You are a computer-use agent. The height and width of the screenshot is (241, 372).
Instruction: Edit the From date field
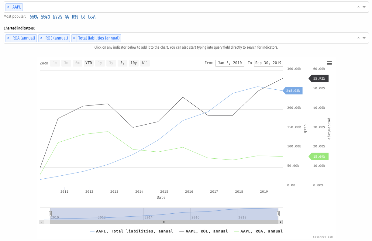tap(230, 63)
